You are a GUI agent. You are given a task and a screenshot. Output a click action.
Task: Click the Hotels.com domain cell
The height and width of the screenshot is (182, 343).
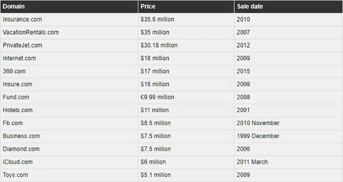pos(18,110)
